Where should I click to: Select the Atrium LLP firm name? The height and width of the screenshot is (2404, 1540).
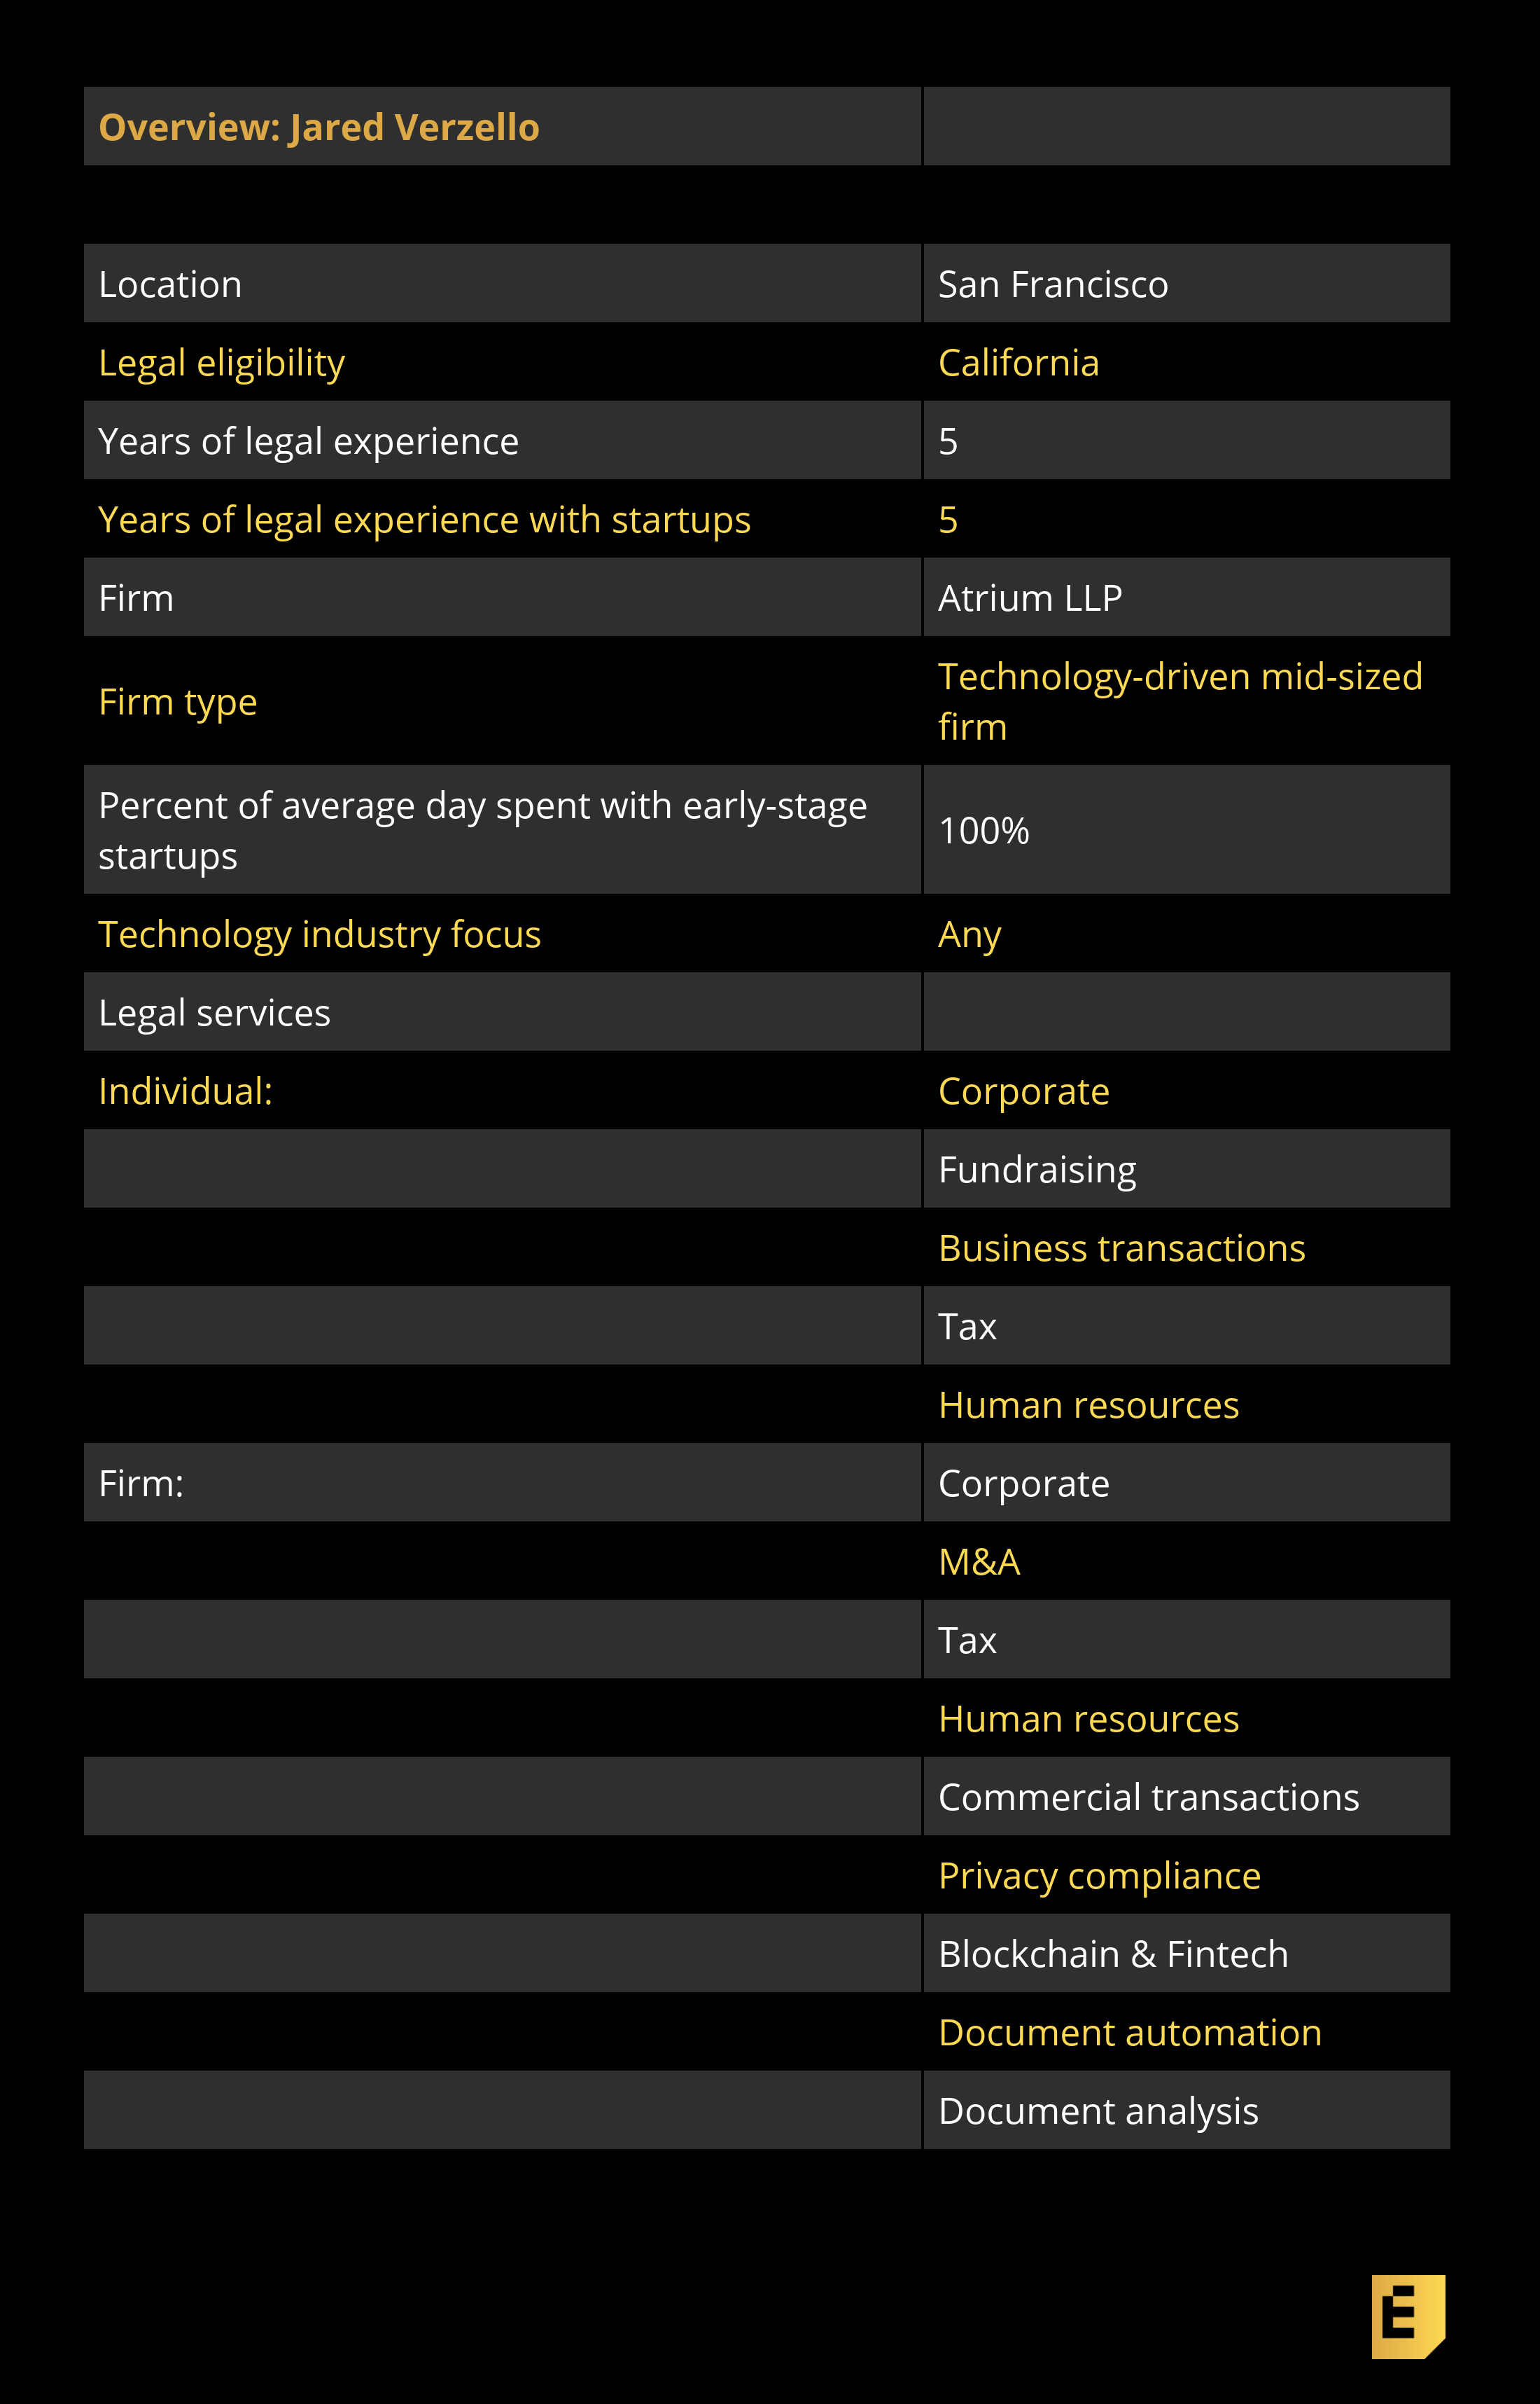click(1029, 598)
